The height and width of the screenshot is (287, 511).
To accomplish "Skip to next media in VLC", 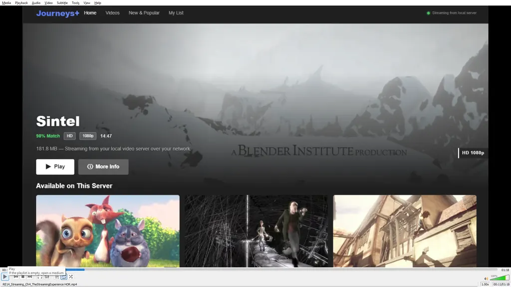I will (x=29, y=277).
